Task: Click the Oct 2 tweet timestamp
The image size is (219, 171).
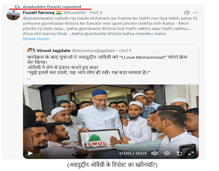Action: pos(96,12)
